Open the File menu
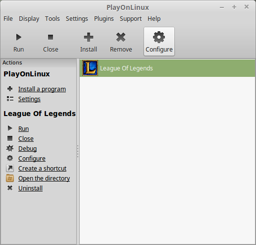Image resolution: width=256 pixels, height=245 pixels. (x=8, y=19)
